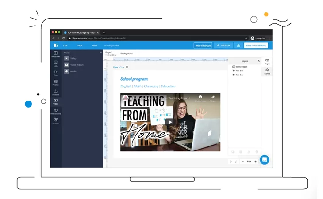The width and height of the screenshot is (323, 199).
Task: Zoom out with the minus button
Action: [x=242, y=161]
